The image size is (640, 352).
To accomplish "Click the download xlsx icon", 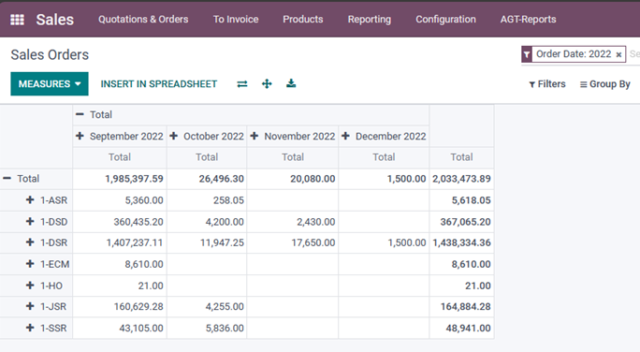I will click(291, 83).
